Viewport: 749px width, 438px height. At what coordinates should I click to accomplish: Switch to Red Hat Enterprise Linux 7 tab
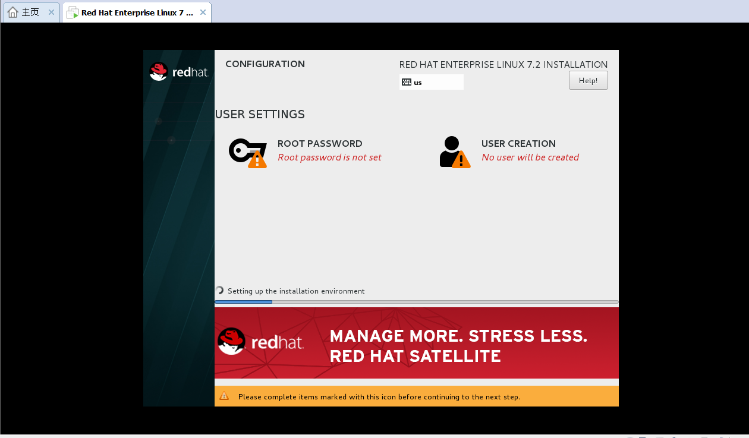click(x=137, y=12)
